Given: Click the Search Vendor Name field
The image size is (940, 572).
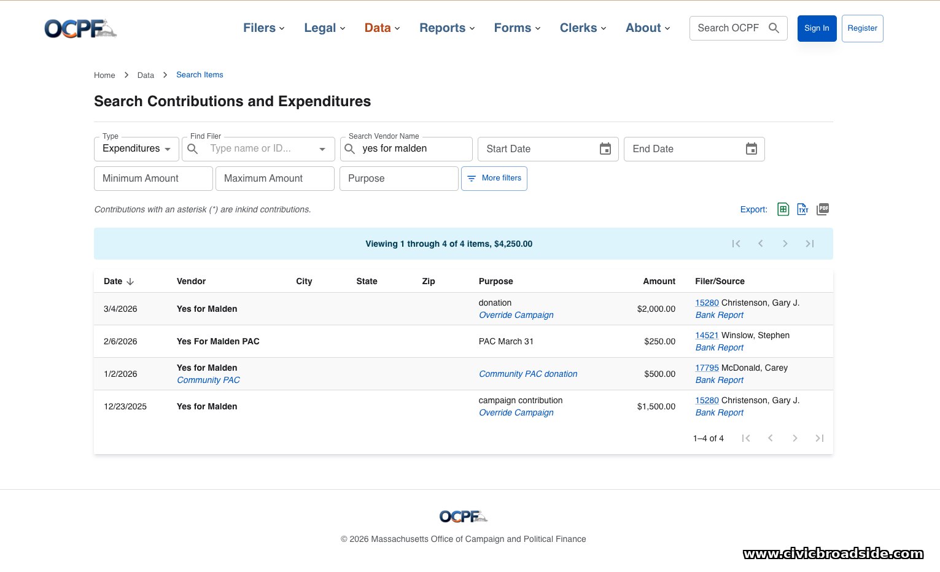Looking at the screenshot, I should tap(406, 149).
